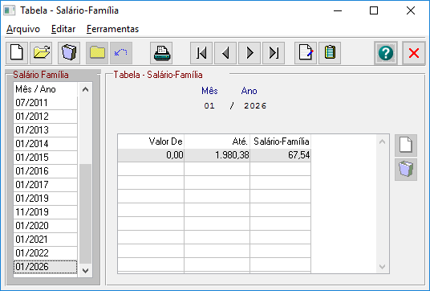Click the document with pen edit icon
The height and width of the screenshot is (291, 430).
click(x=306, y=53)
